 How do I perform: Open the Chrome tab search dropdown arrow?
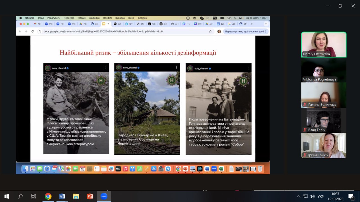coord(266,24)
